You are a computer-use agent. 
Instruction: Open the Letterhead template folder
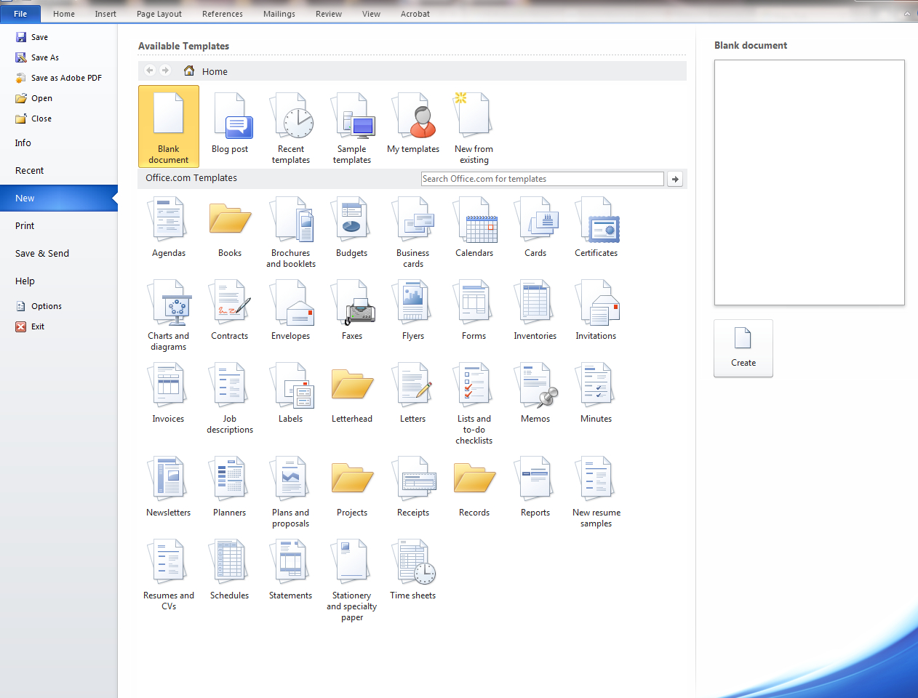pos(352,393)
